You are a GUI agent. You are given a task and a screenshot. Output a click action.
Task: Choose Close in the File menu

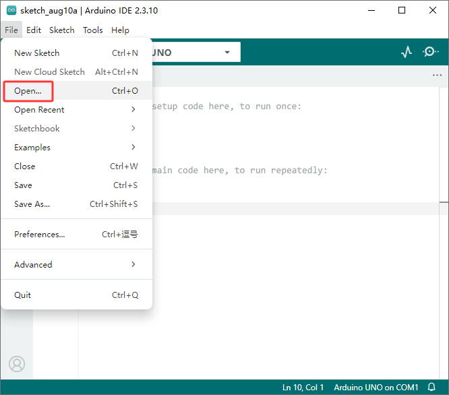[76, 166]
